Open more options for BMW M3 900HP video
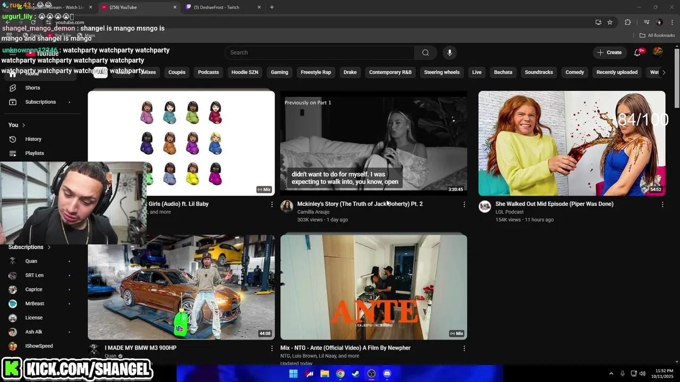The width and height of the screenshot is (680, 382). 272,349
